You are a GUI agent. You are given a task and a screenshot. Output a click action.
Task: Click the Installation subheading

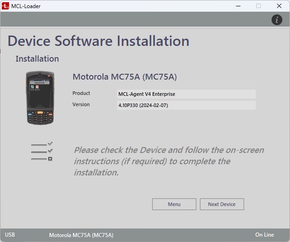tap(37, 59)
